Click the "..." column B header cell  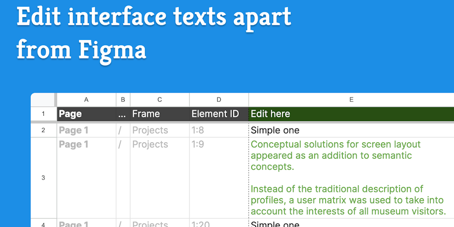[x=123, y=114]
